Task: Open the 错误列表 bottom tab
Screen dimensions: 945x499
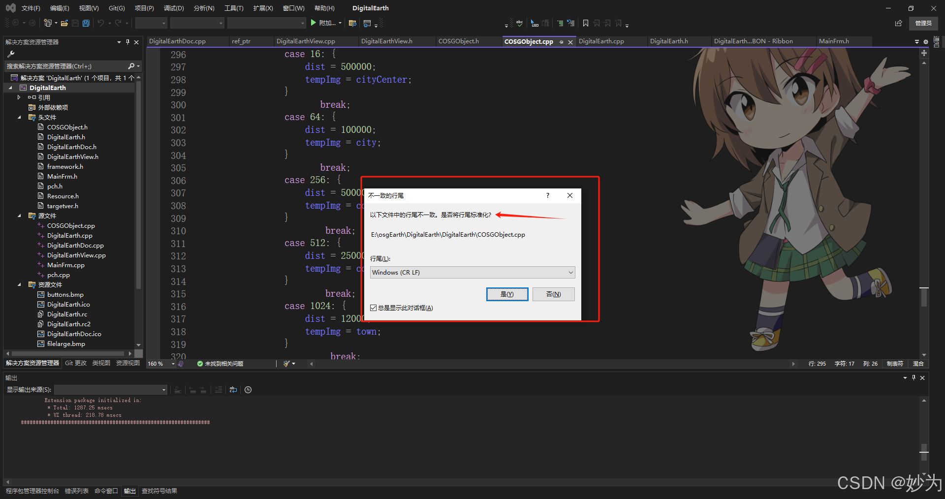Action: (77, 491)
